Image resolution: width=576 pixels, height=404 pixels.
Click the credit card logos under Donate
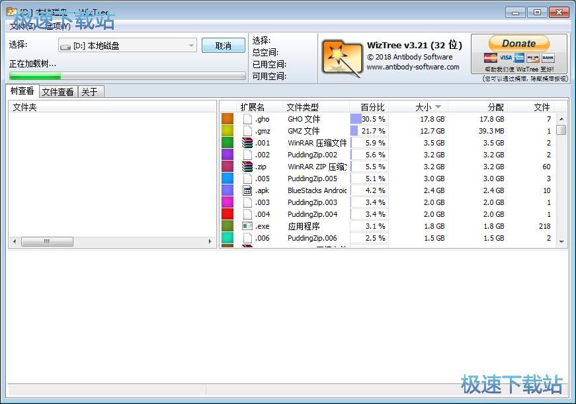(519, 58)
